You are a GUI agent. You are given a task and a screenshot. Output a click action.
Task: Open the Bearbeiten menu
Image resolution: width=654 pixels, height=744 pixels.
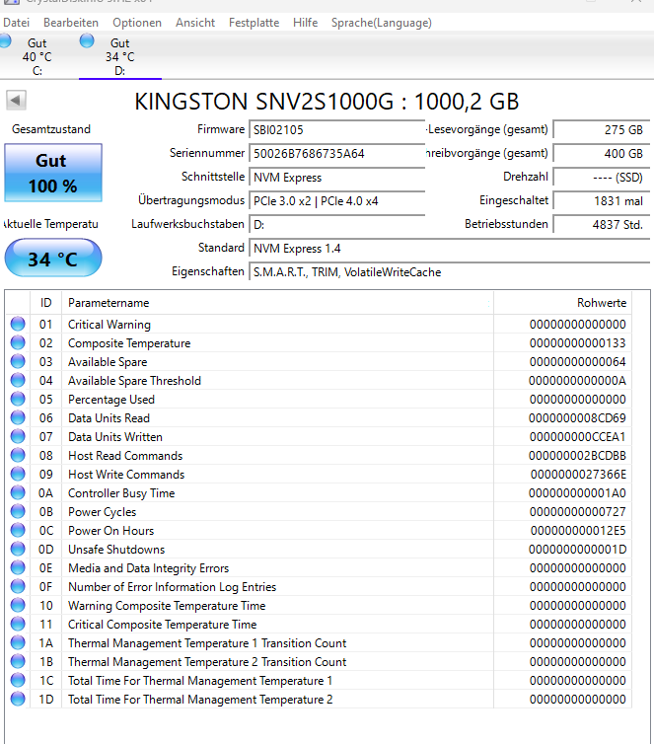pyautogui.click(x=71, y=23)
